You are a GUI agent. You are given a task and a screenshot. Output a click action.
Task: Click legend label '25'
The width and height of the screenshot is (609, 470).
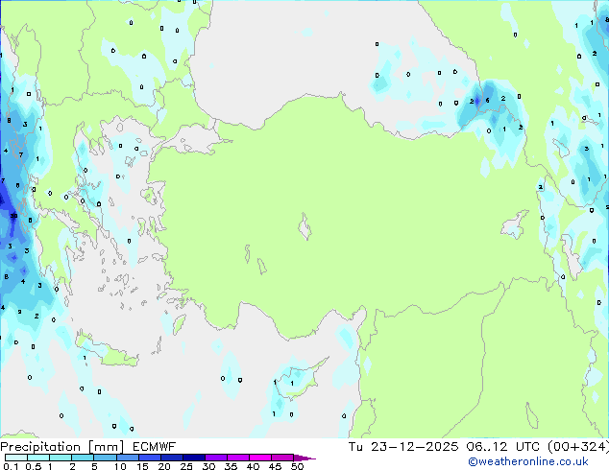(186, 466)
